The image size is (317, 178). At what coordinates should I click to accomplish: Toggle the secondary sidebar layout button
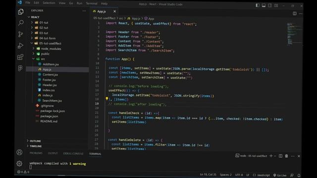click(269, 5)
